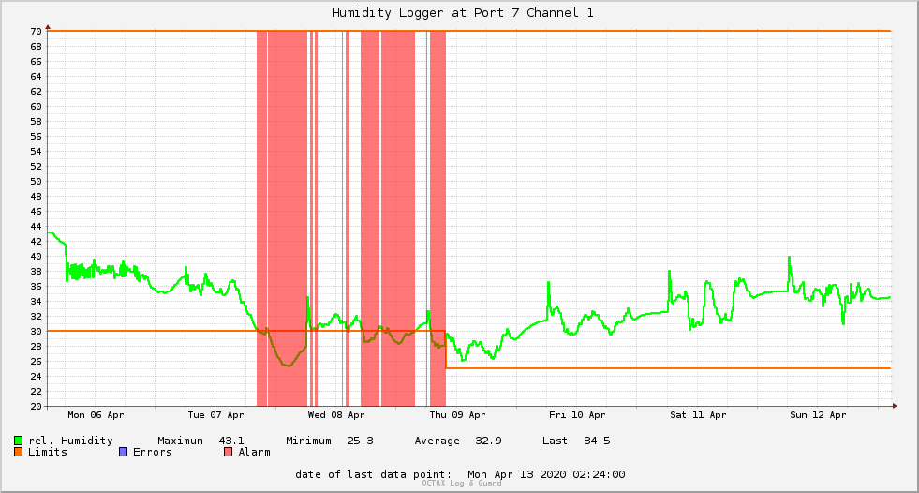This screenshot has width=919, height=493.
Task: Click the 'Tue 07 Apr' axis label
Action: click(215, 415)
